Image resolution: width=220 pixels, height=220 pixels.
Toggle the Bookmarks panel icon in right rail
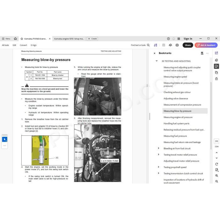216,66
